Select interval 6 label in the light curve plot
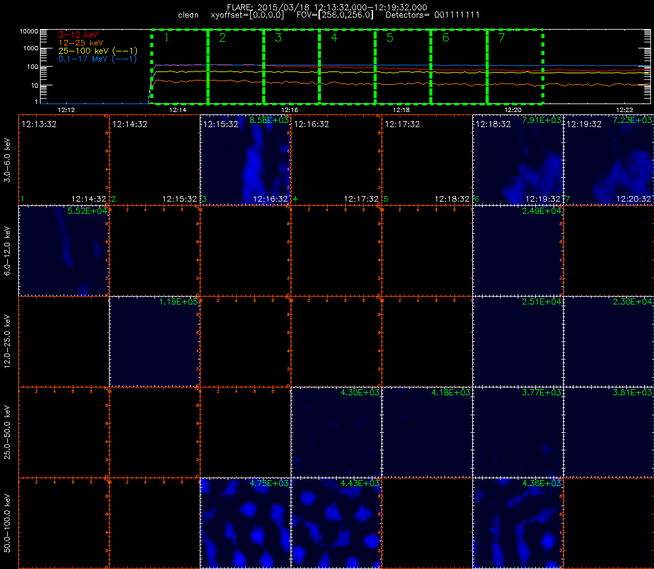The image size is (654, 569). 446,38
